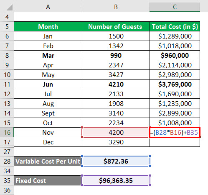This screenshot has height=195, width=208.
Task: Click guest count 1908
Action: (116, 103)
